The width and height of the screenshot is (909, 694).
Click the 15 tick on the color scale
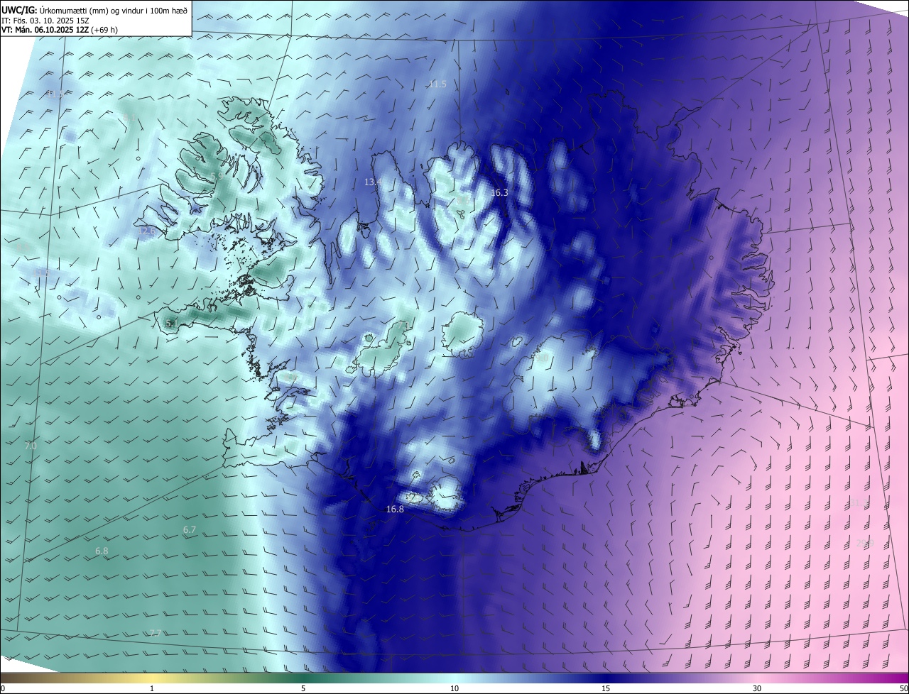606,689
